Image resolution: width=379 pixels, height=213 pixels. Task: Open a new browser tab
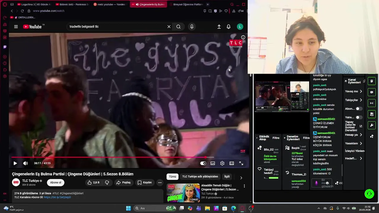click(x=208, y=4)
